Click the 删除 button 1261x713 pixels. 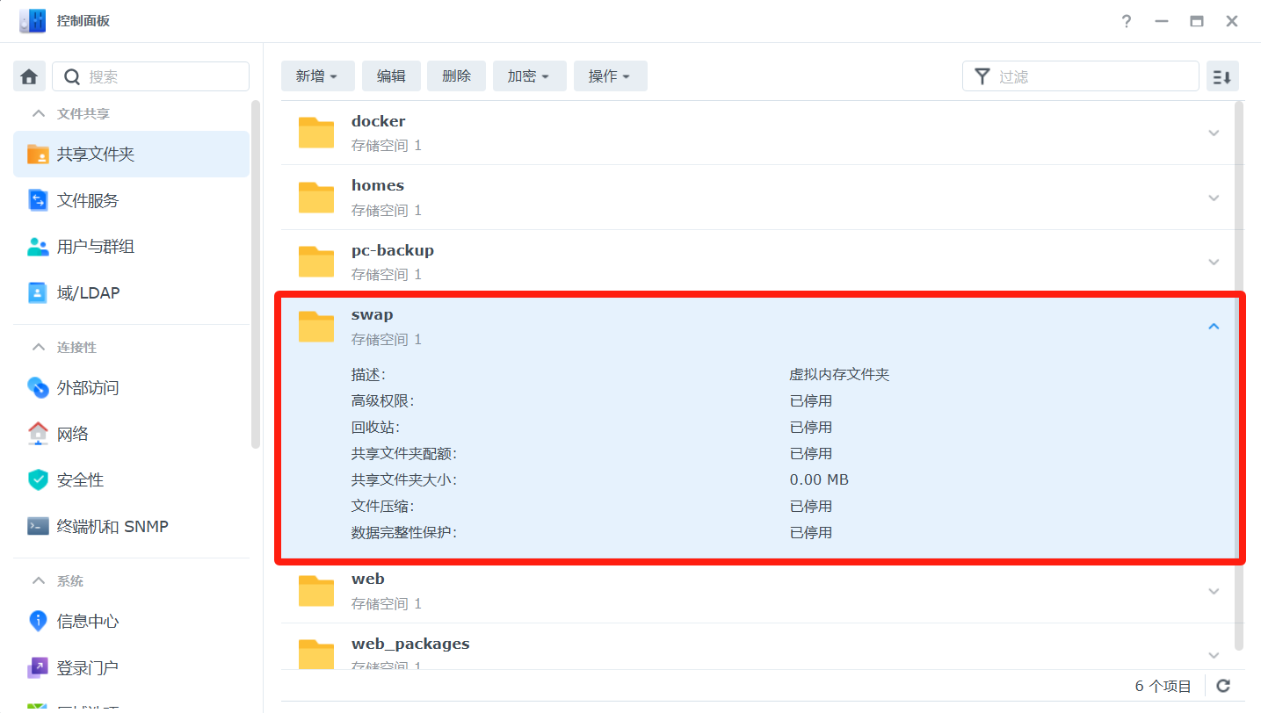click(456, 76)
